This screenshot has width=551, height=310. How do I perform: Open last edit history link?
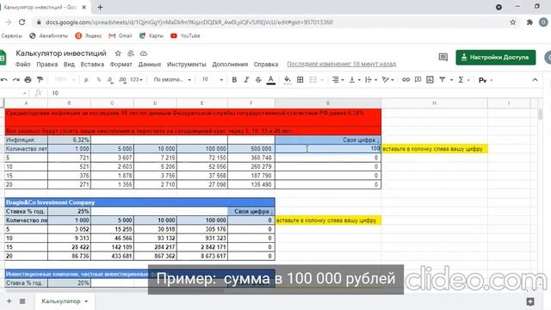click(342, 65)
